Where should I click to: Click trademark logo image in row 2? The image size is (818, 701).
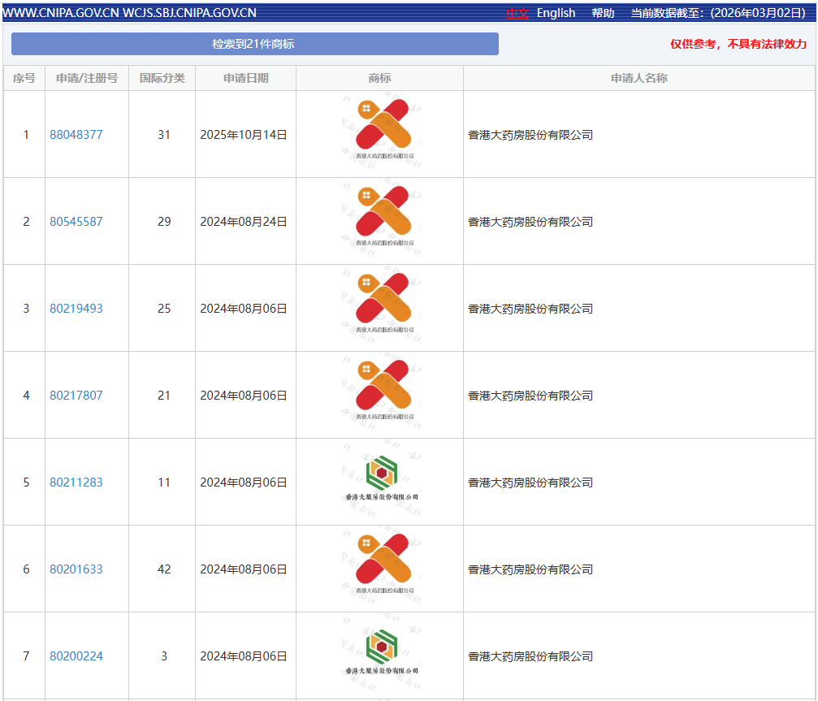point(380,217)
